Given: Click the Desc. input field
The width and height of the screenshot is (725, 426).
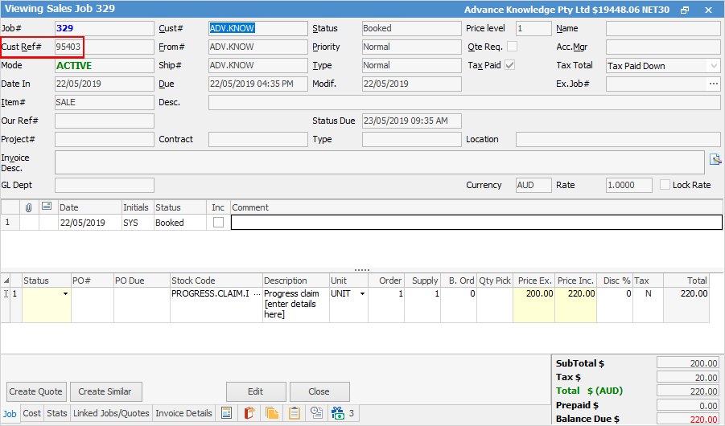Looking at the screenshot, I should pyautogui.click(x=464, y=102).
